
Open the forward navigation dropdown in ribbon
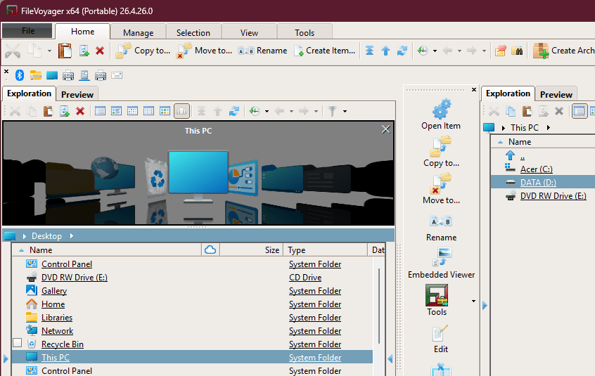(484, 51)
